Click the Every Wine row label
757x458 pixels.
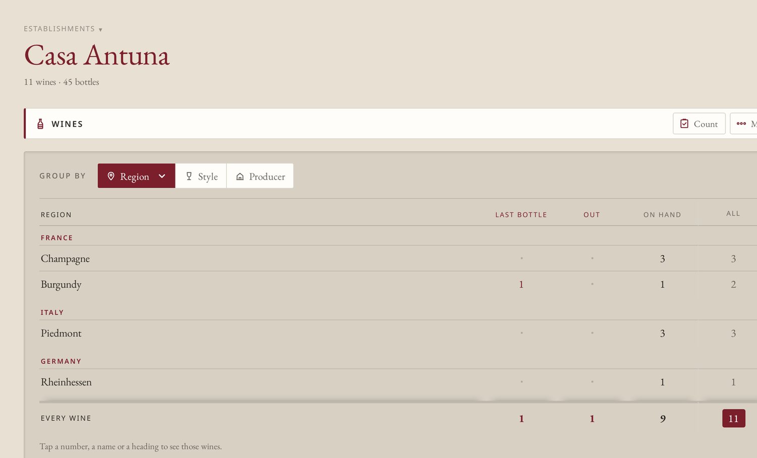click(x=66, y=418)
